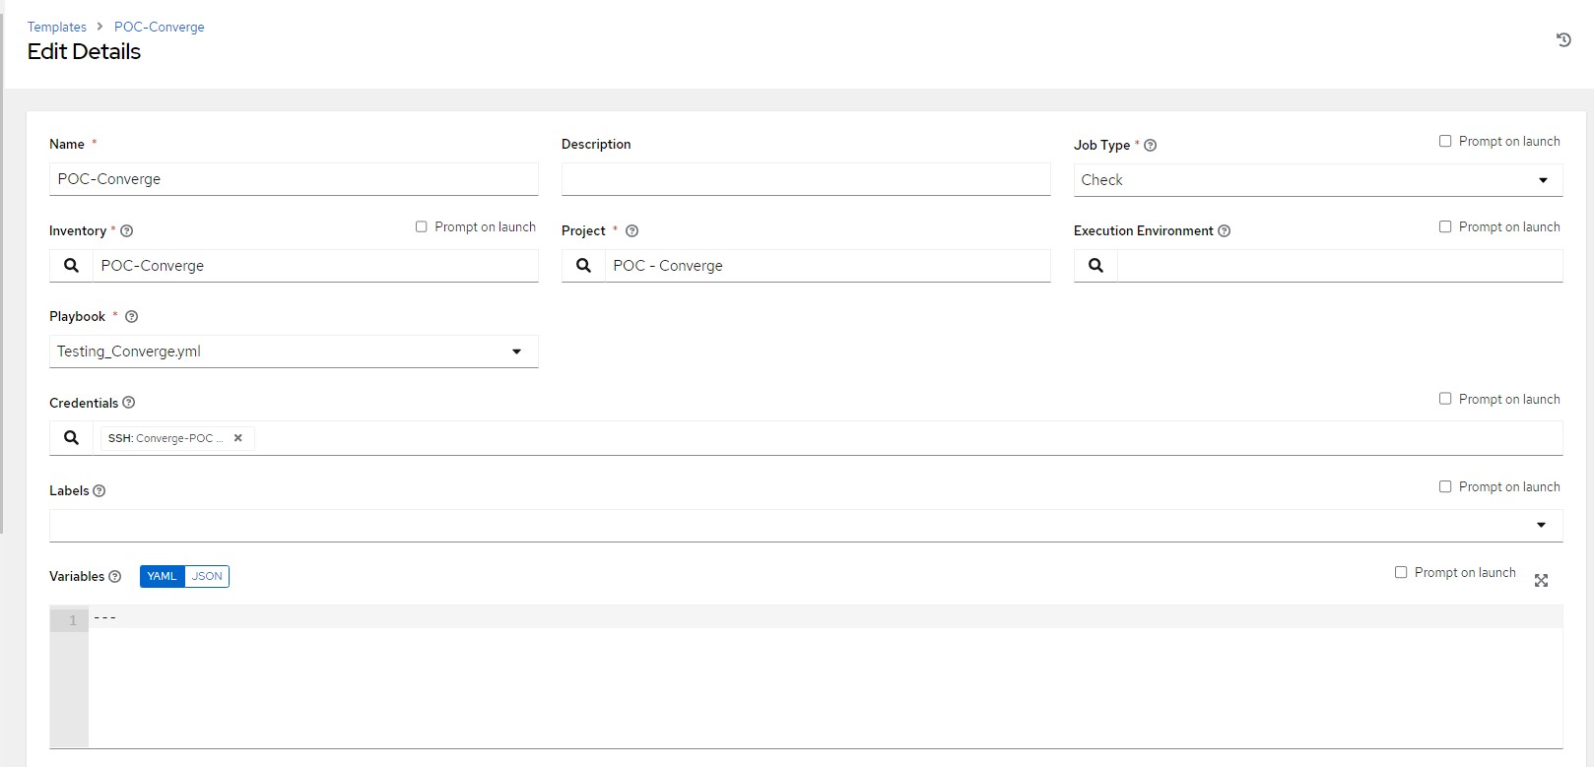
Task: Open the activity stream history icon
Action: point(1563,40)
